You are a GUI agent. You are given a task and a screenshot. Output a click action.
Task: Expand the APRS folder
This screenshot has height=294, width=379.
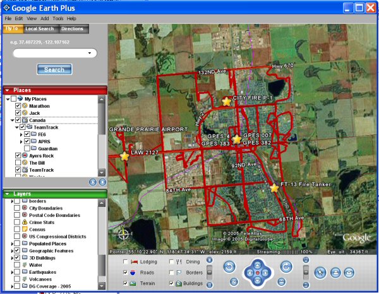(x=21, y=142)
